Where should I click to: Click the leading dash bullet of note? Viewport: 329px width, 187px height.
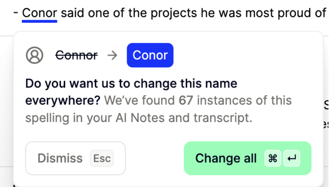click(16, 13)
